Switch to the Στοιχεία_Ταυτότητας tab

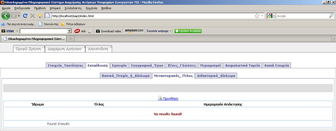pos(66,66)
